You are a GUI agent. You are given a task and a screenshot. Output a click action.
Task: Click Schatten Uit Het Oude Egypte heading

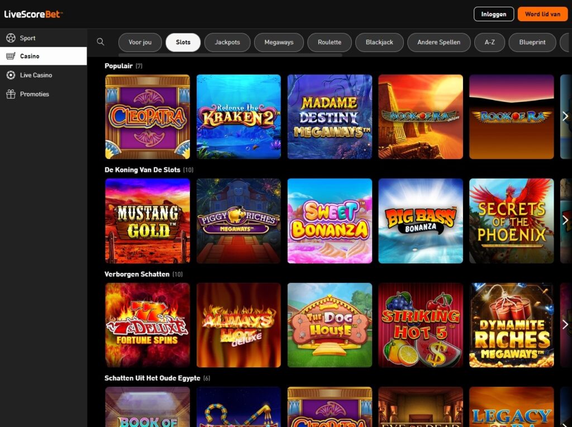(x=152, y=378)
